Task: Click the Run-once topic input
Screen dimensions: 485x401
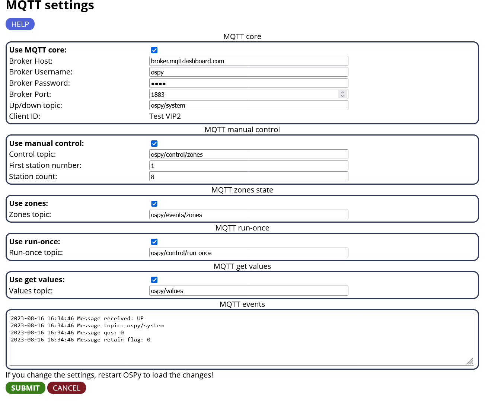Action: [249, 252]
